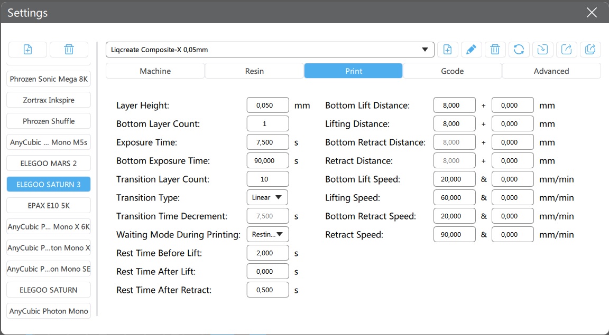Import a profile using the inward-arrow icon
Image resolution: width=609 pixels, height=335 pixels.
(542, 50)
